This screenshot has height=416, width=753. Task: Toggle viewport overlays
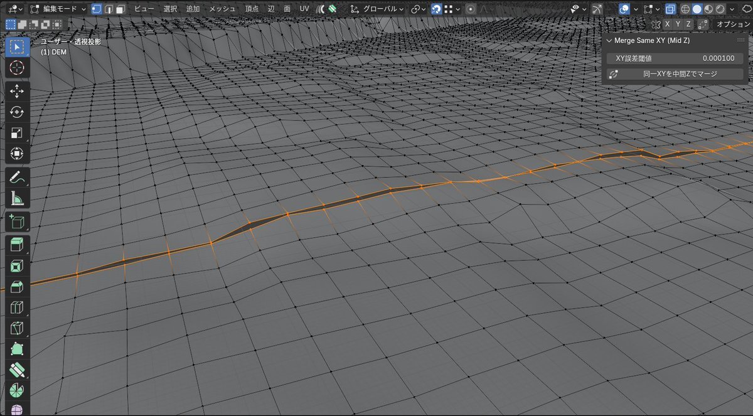[x=624, y=9]
